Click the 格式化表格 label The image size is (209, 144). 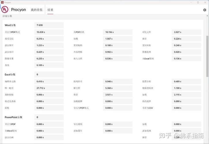click(x=10, y=101)
